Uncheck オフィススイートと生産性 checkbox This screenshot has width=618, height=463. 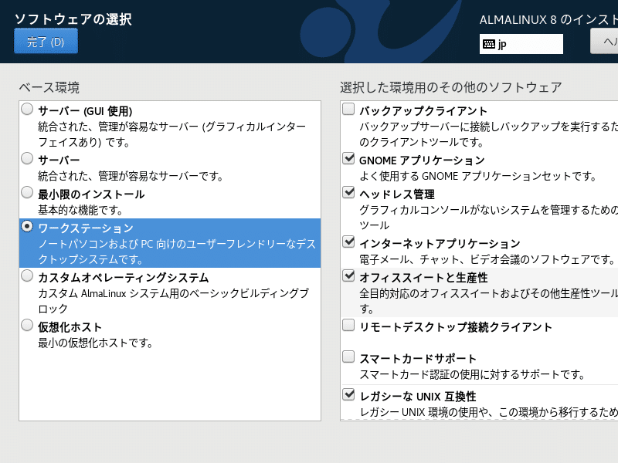(348, 275)
